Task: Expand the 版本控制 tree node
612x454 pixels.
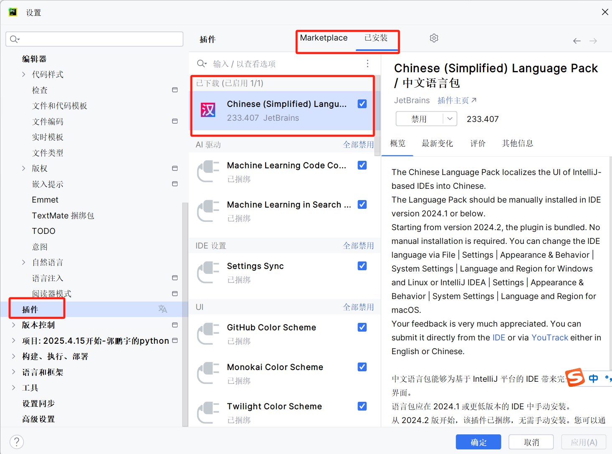Action: click(13, 325)
